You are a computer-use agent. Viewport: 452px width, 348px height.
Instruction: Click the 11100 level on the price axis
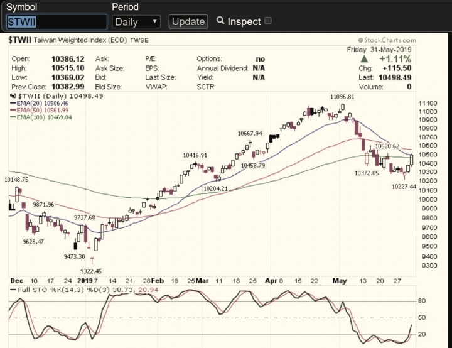coord(428,103)
